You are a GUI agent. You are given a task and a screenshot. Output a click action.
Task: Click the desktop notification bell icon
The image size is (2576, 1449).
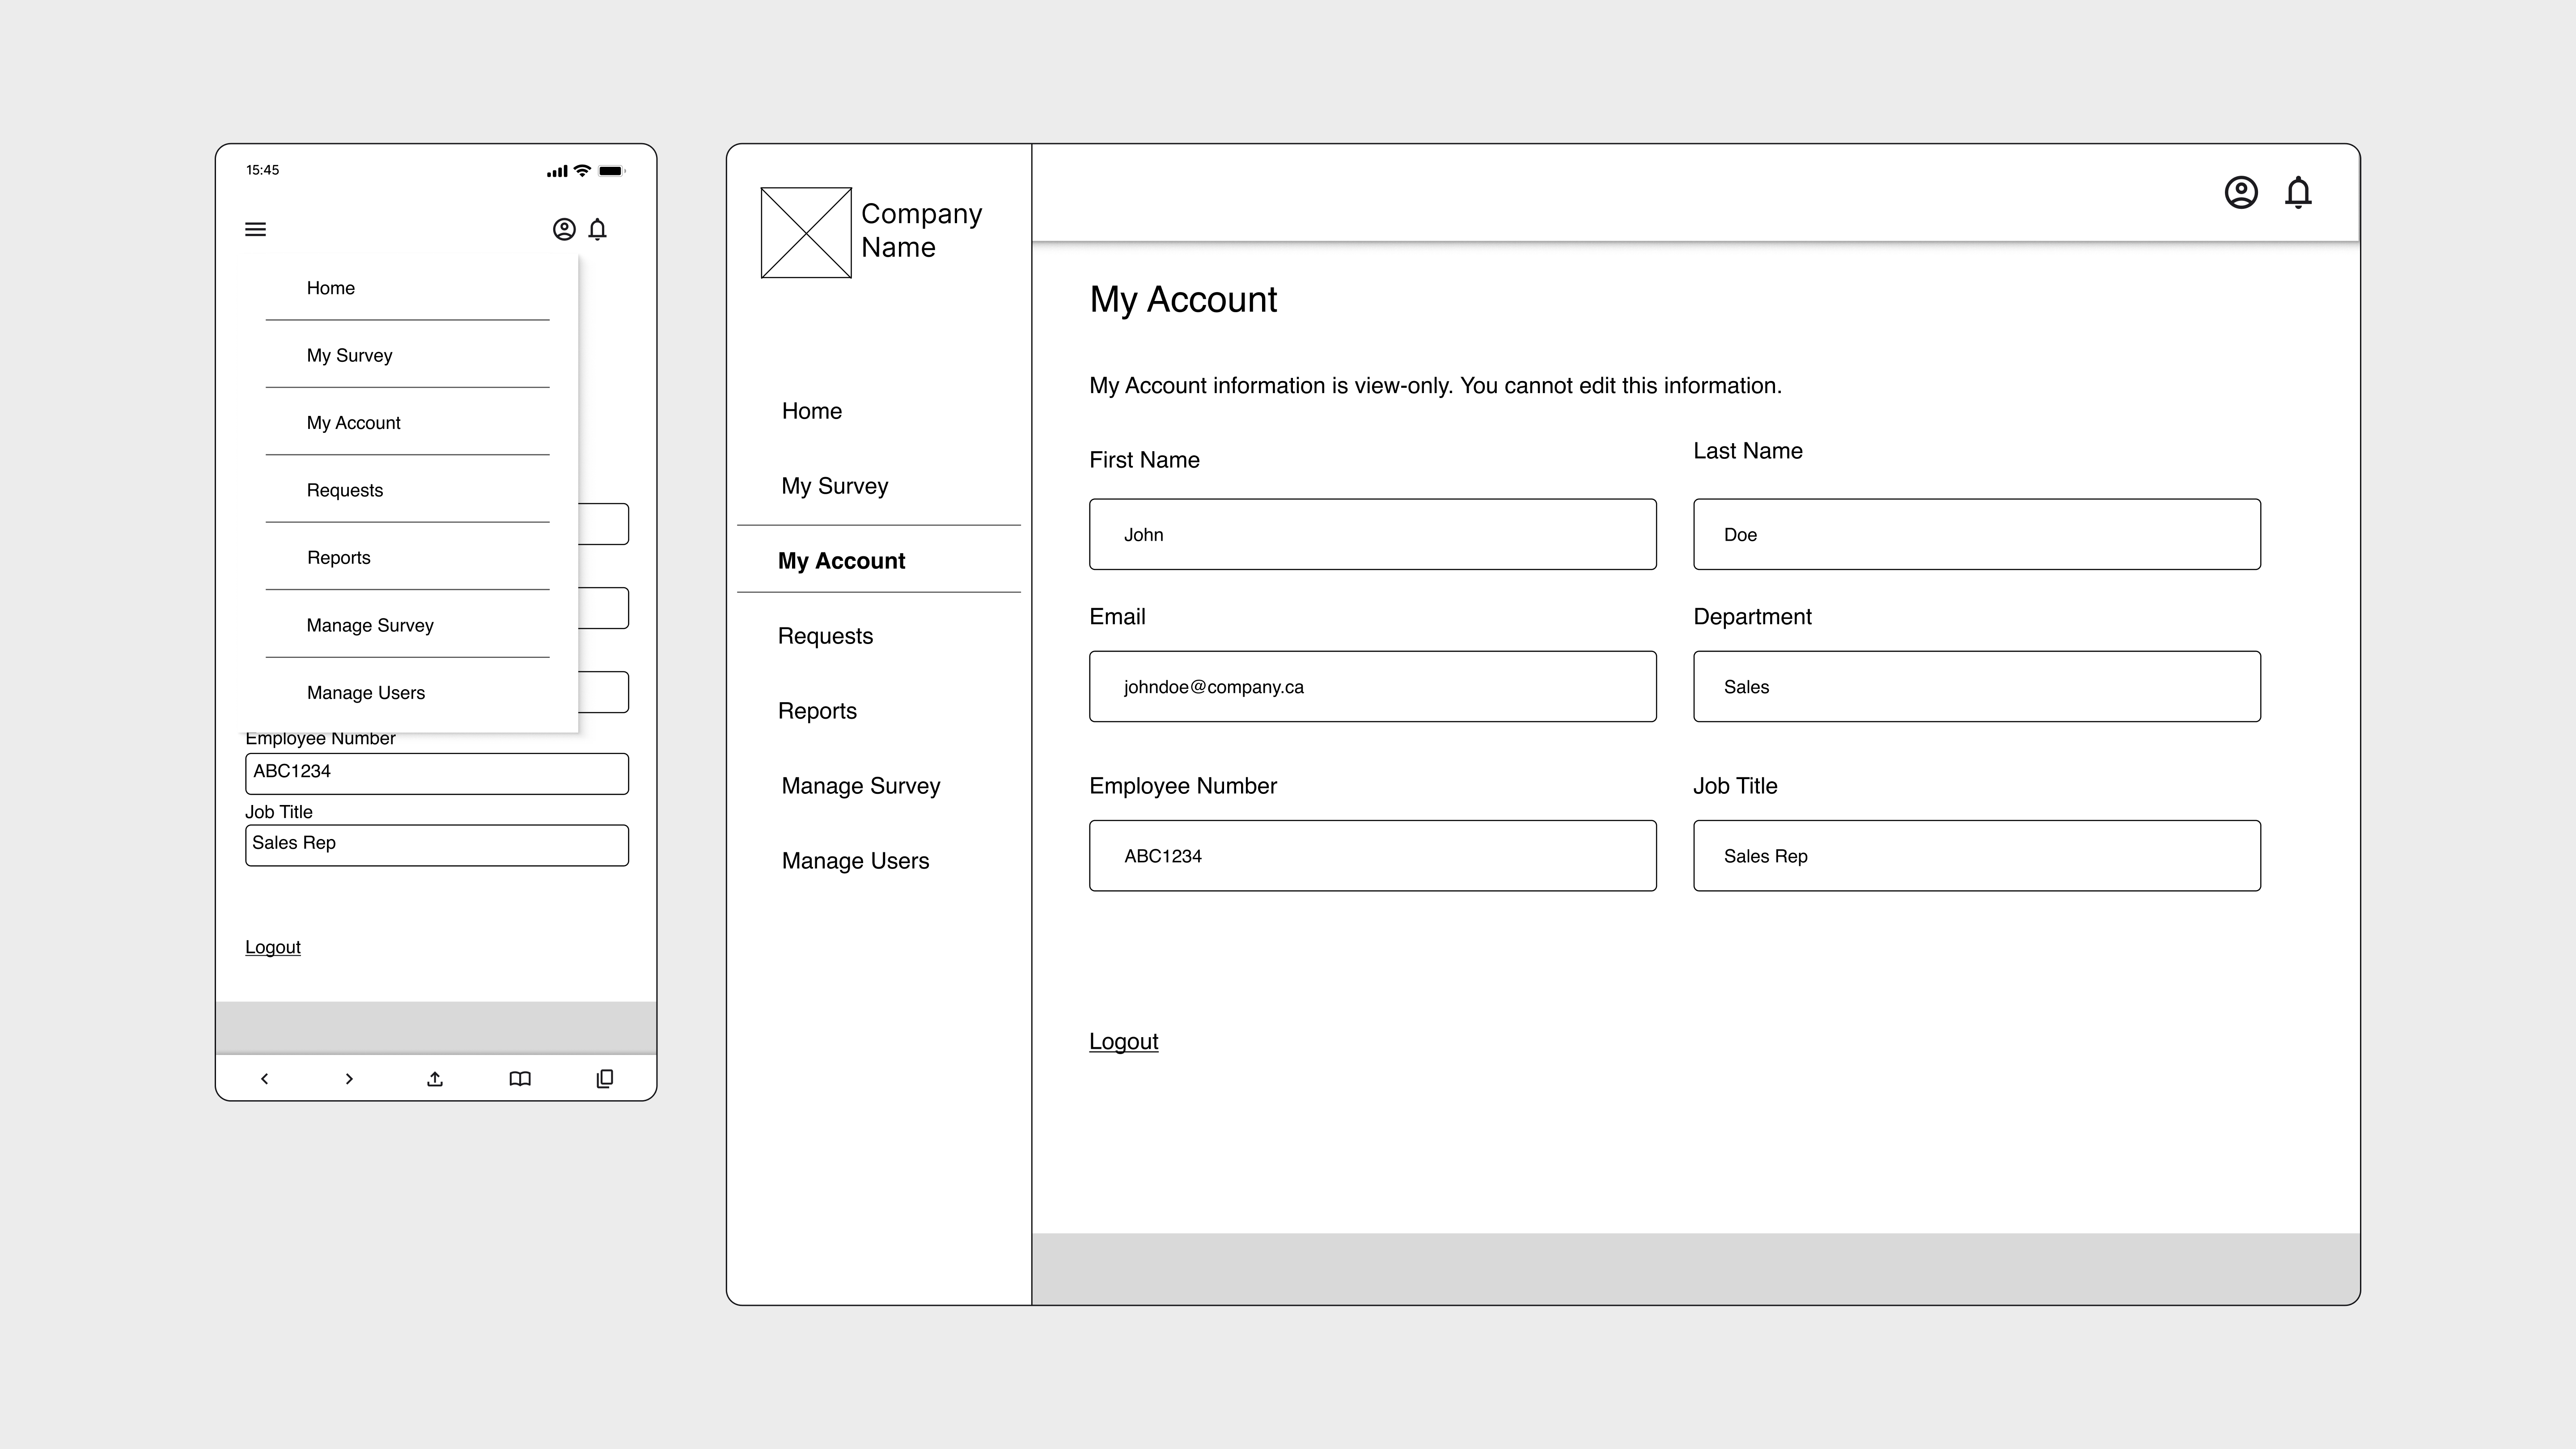coord(2298,192)
